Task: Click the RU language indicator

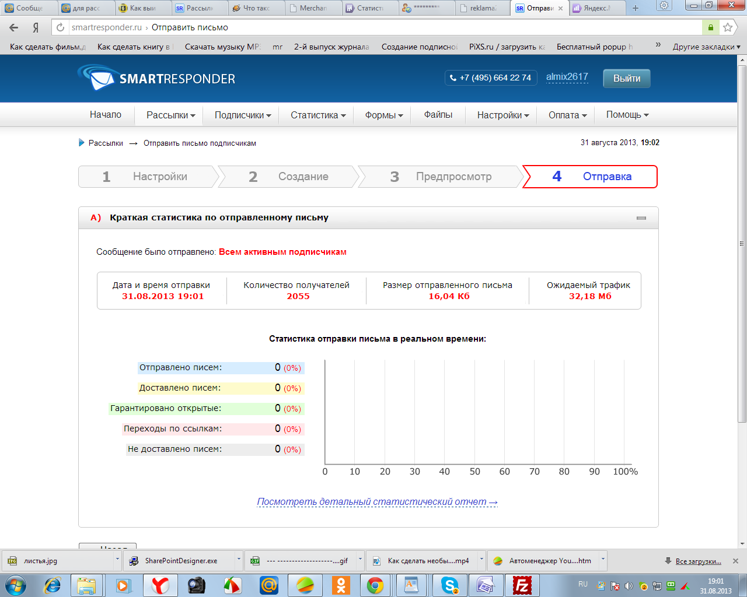Action: click(x=583, y=584)
